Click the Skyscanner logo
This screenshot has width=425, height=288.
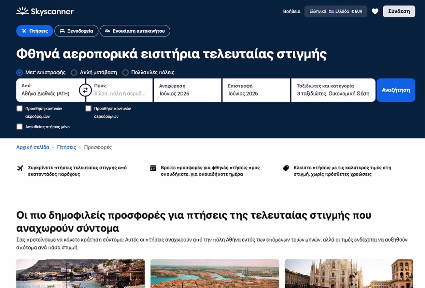click(x=45, y=11)
